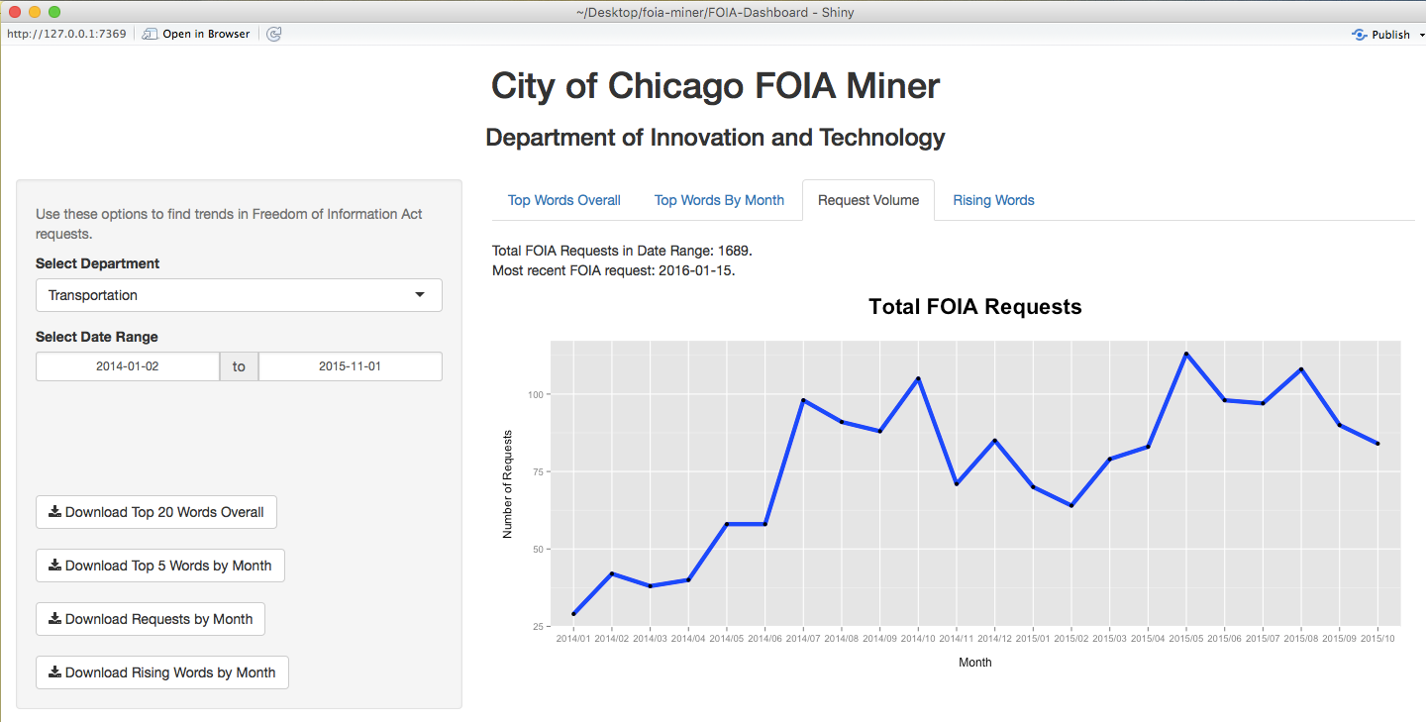Switch to the Top Words Overall tab
The image size is (1426, 722).
564,200
